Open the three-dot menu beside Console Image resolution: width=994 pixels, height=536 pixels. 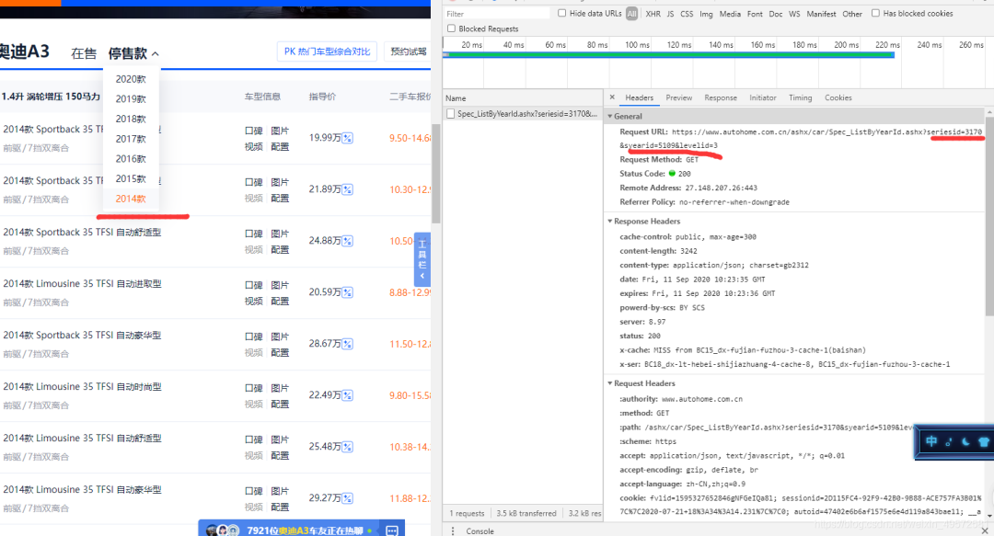pyautogui.click(x=453, y=530)
